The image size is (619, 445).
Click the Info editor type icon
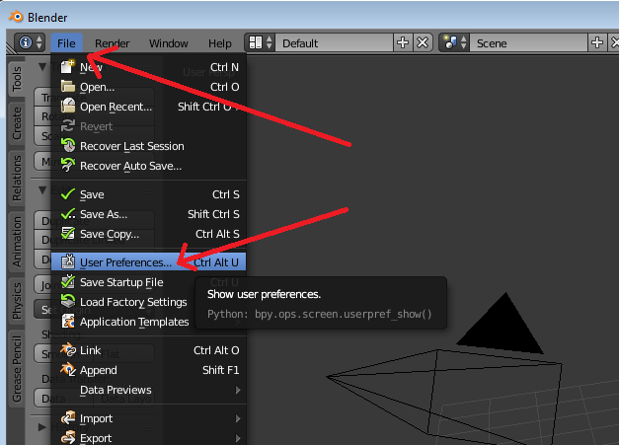coord(26,42)
